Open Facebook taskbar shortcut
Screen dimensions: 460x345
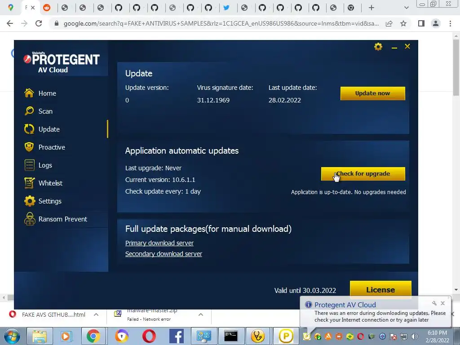point(176,336)
